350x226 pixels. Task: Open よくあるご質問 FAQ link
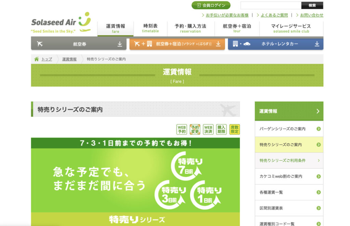coord(274,15)
